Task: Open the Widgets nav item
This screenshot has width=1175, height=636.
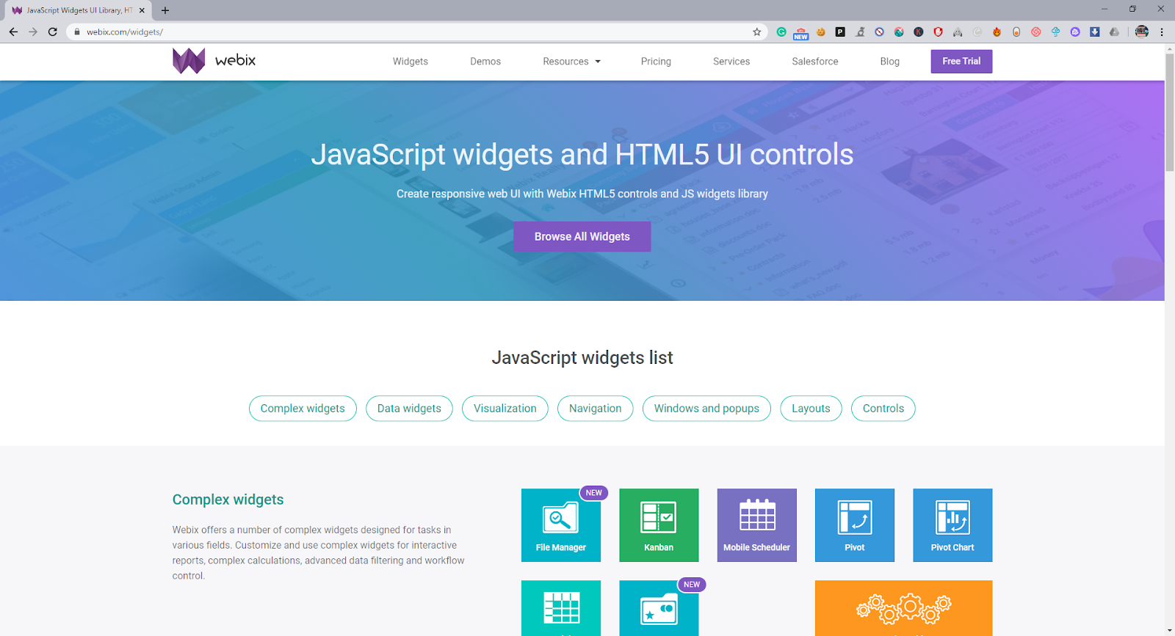Action: click(x=410, y=62)
